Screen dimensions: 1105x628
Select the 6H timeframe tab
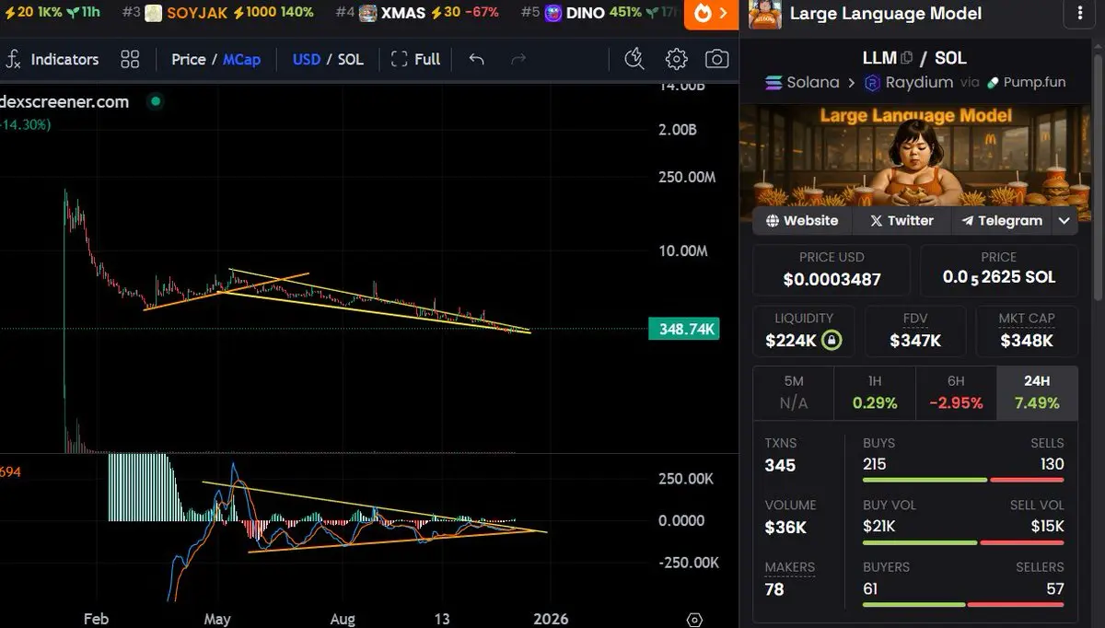tap(956, 393)
